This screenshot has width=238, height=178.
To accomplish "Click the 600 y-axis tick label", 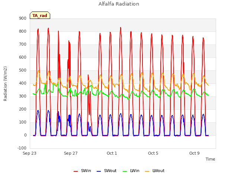I will (23, 57).
